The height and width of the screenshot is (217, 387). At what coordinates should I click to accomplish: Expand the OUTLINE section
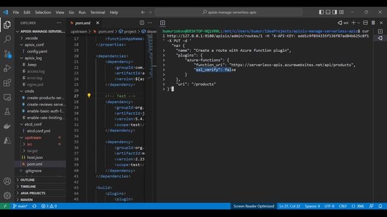(x=41, y=180)
